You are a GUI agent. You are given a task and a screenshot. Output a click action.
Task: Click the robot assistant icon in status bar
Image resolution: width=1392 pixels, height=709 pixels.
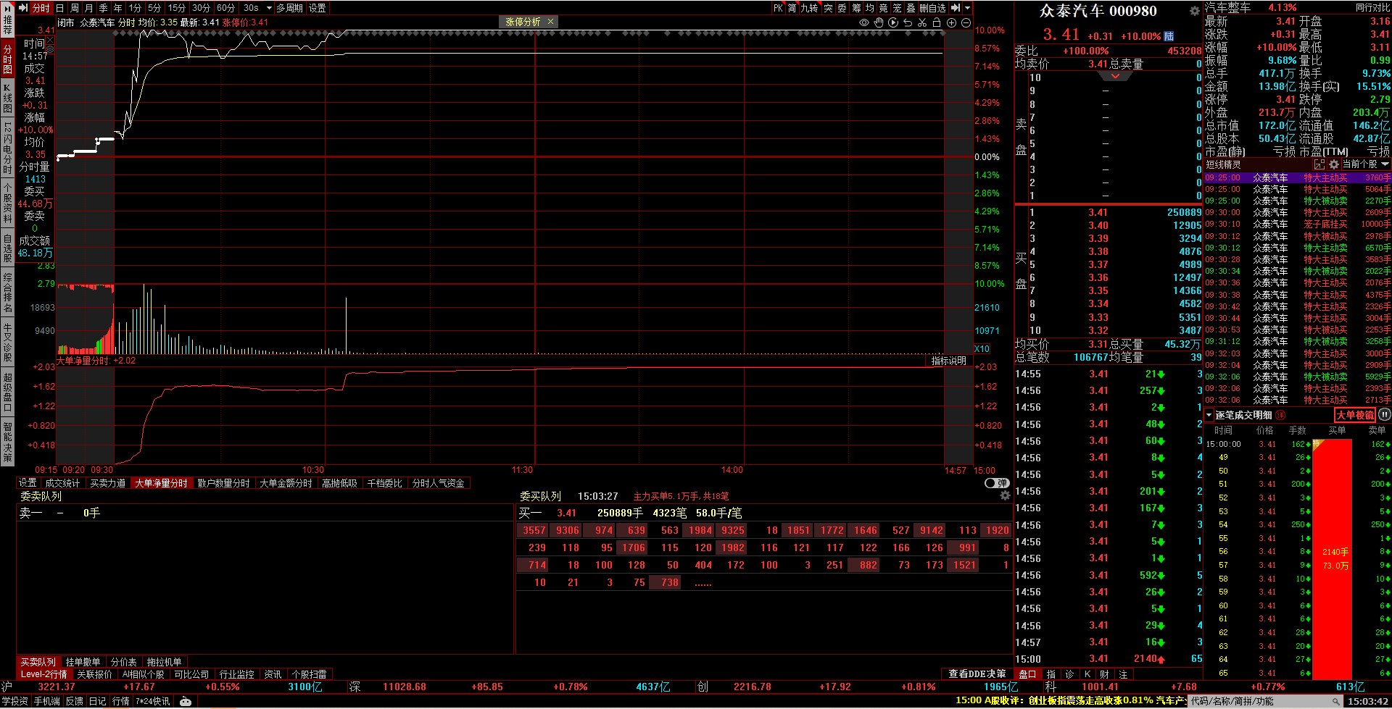186,701
